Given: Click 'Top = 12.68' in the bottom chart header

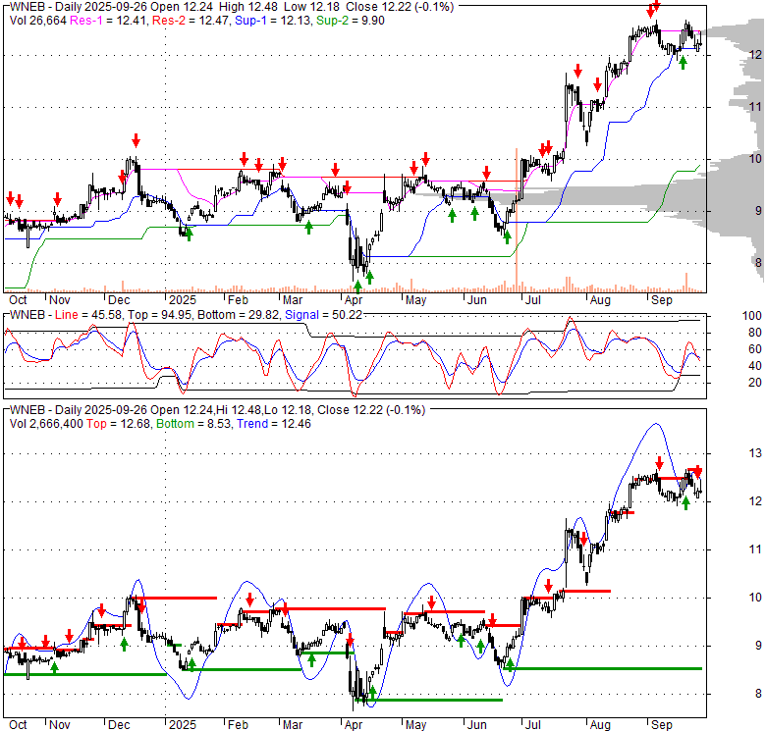Looking at the screenshot, I should click(118, 424).
